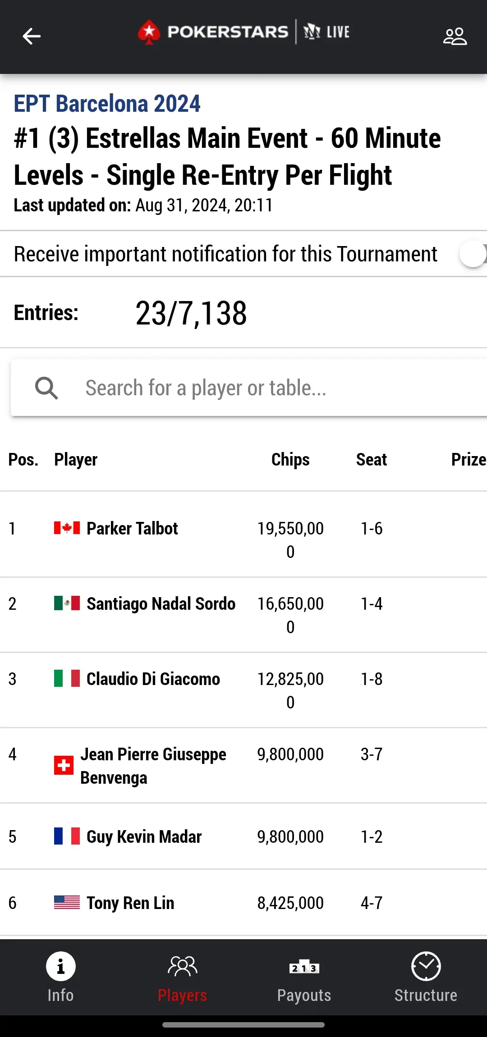
Task: Open the EPT Barcelona 2024 link
Action: point(107,104)
